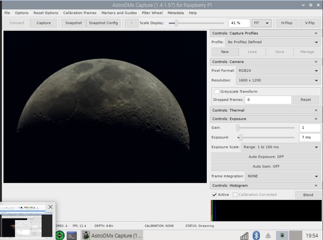The width and height of the screenshot is (323, 240).
Task: Tick the Calibration Corrected checkbox
Action: point(235,195)
